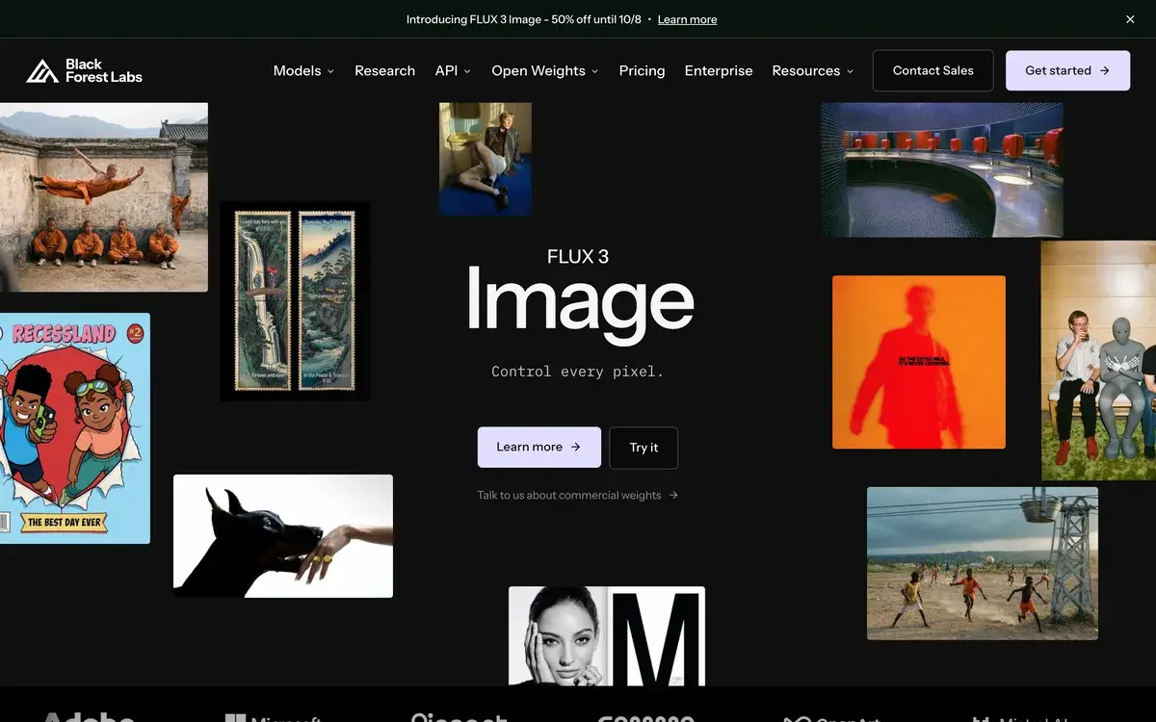Screen dimensions: 1156x722
Task: Open the Research page
Action: [x=384, y=70]
